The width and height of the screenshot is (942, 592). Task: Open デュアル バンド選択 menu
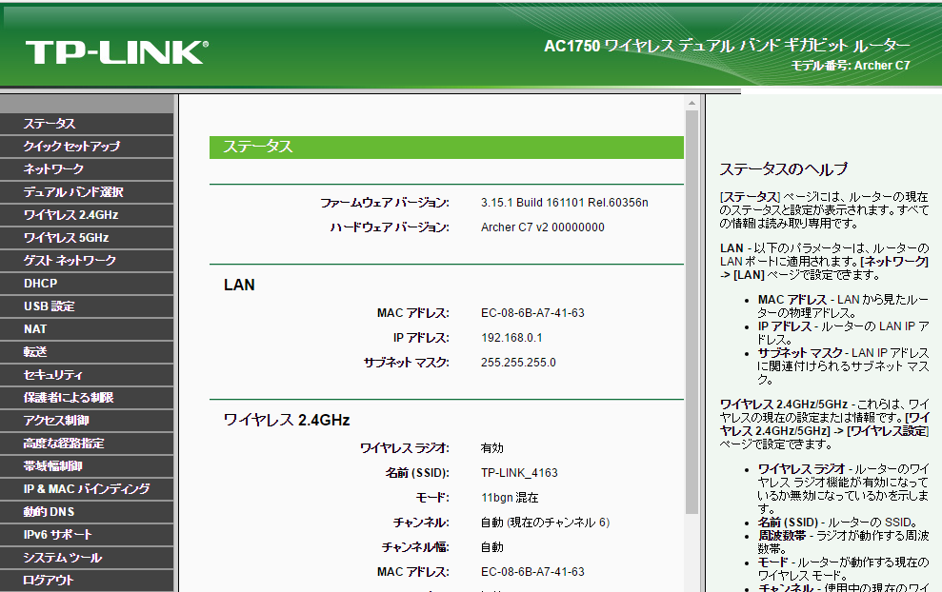pyautogui.click(x=87, y=192)
